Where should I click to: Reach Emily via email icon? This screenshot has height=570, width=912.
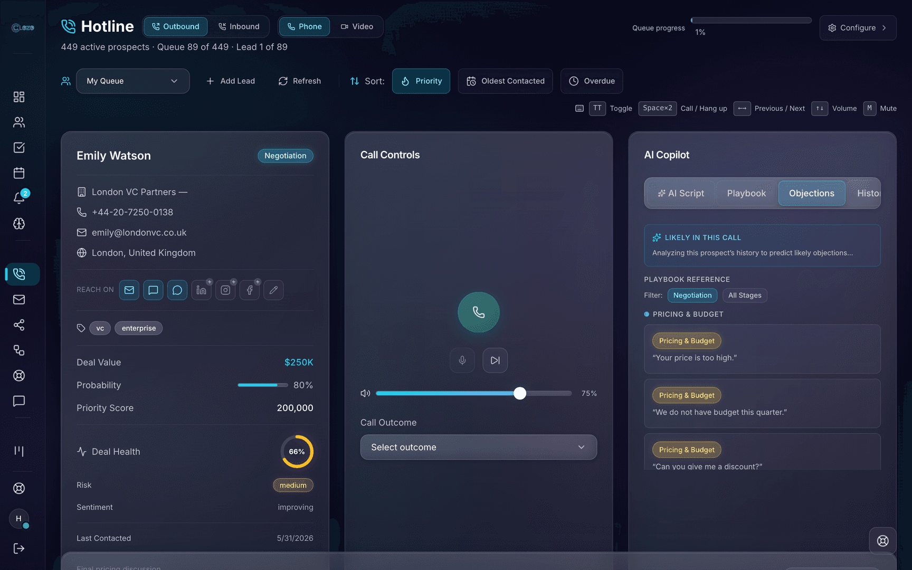pos(129,290)
